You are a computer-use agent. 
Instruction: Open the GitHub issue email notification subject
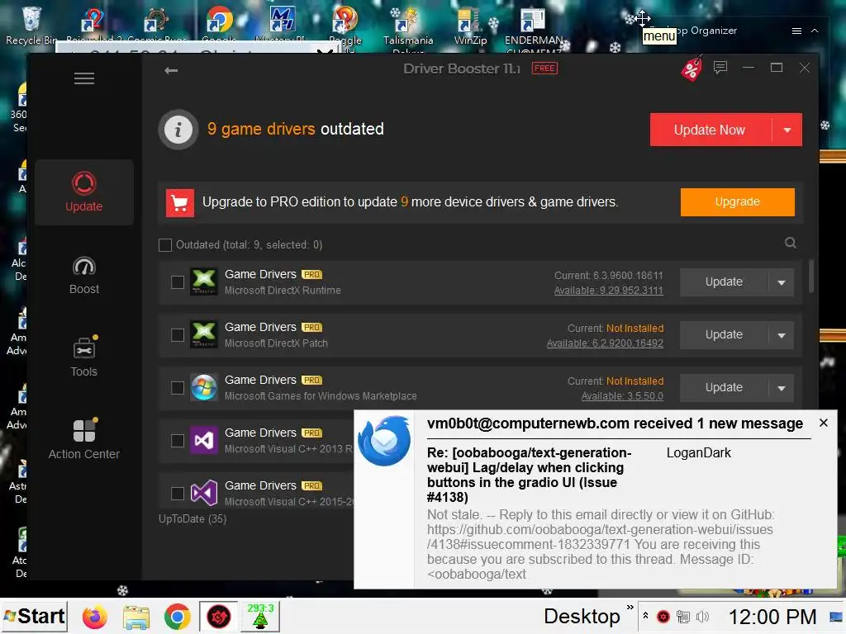click(x=530, y=475)
